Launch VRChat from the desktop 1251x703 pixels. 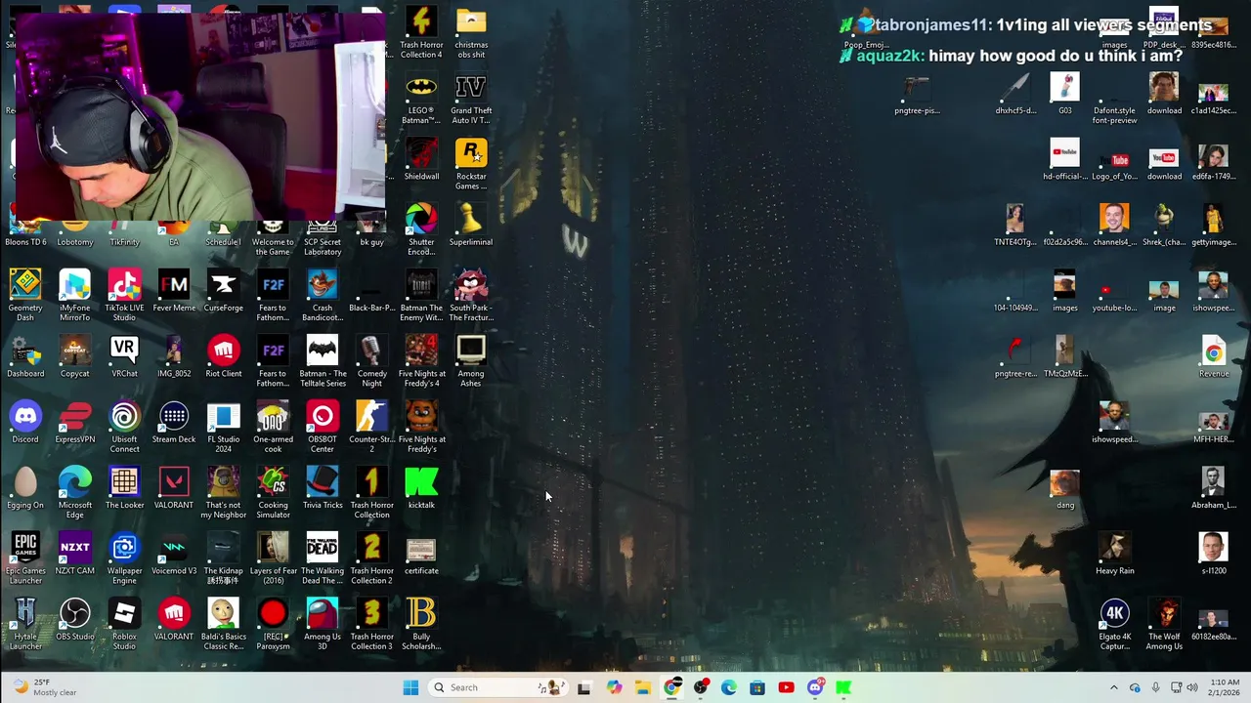(124, 356)
